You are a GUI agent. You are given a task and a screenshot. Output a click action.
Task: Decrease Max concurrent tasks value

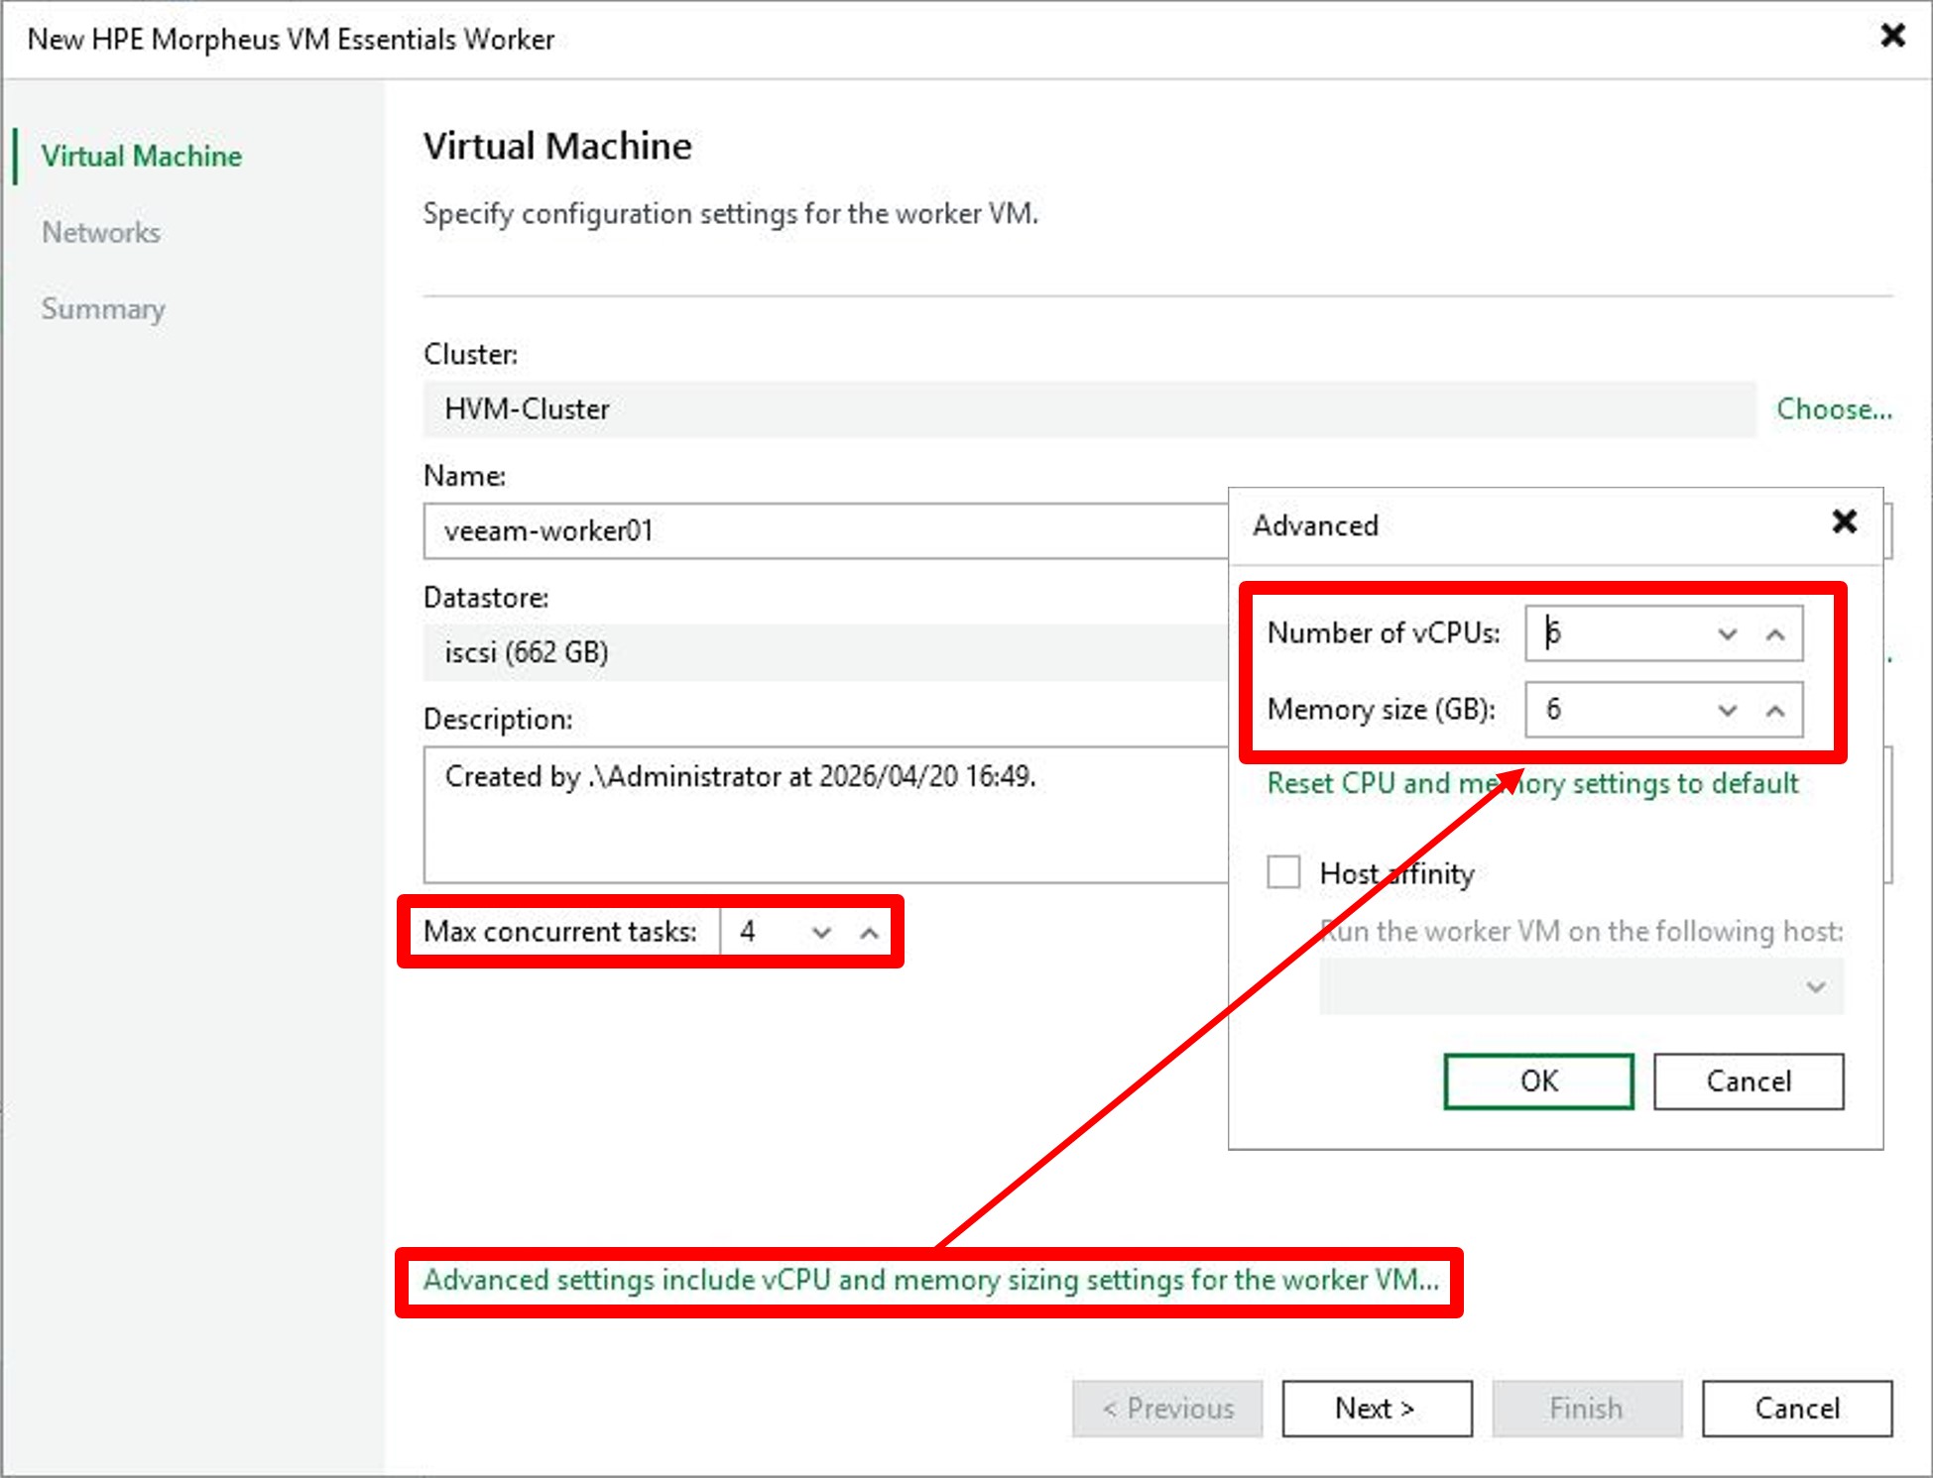(821, 932)
